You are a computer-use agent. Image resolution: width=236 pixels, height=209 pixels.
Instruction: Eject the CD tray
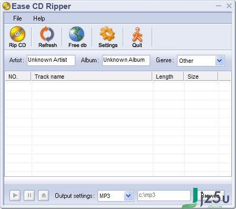coord(44,195)
